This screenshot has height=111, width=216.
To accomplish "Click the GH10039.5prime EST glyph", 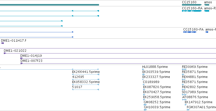I will tap(145, 110).
